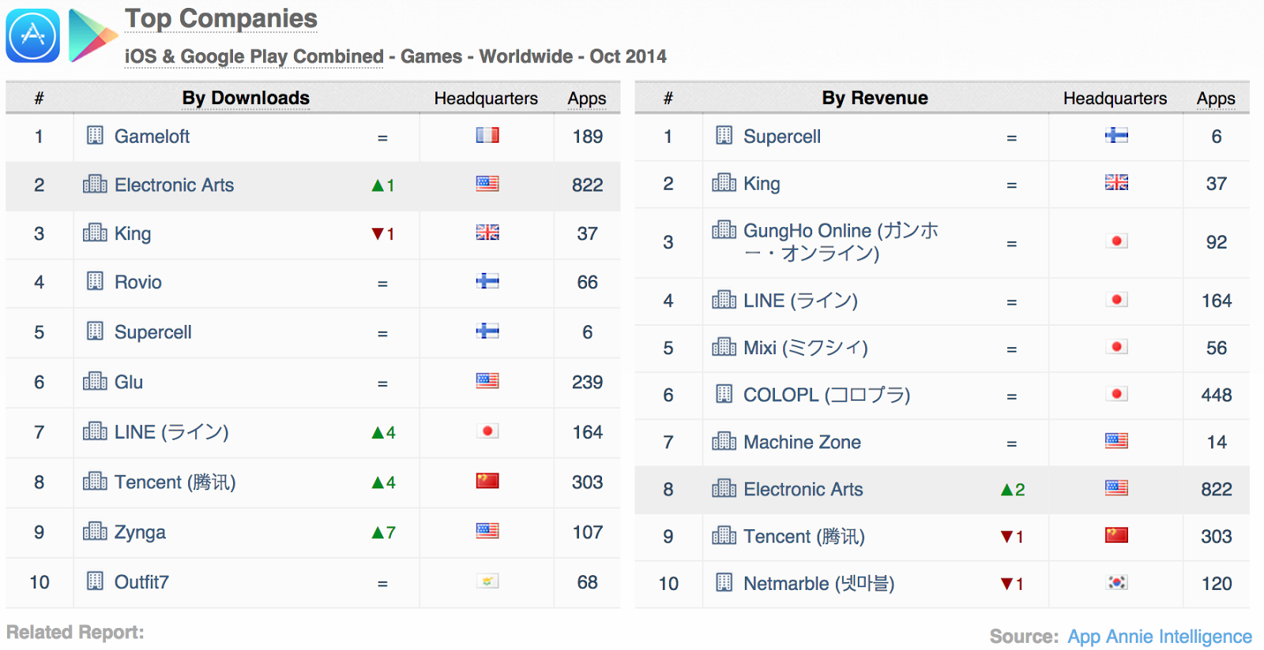Screen dimensions: 1264x650
Task: Click building icon beside COLOPL
Action: [x=724, y=394]
